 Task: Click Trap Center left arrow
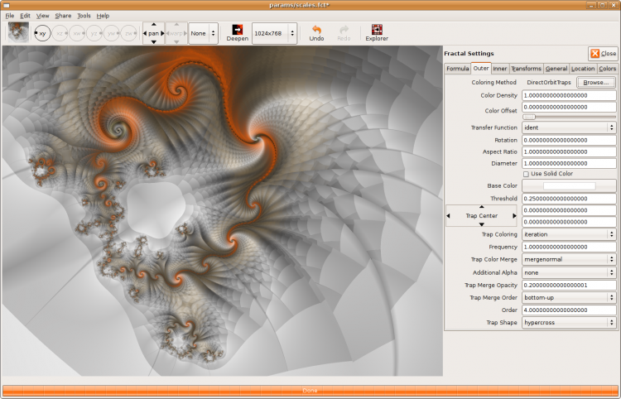[449, 215]
